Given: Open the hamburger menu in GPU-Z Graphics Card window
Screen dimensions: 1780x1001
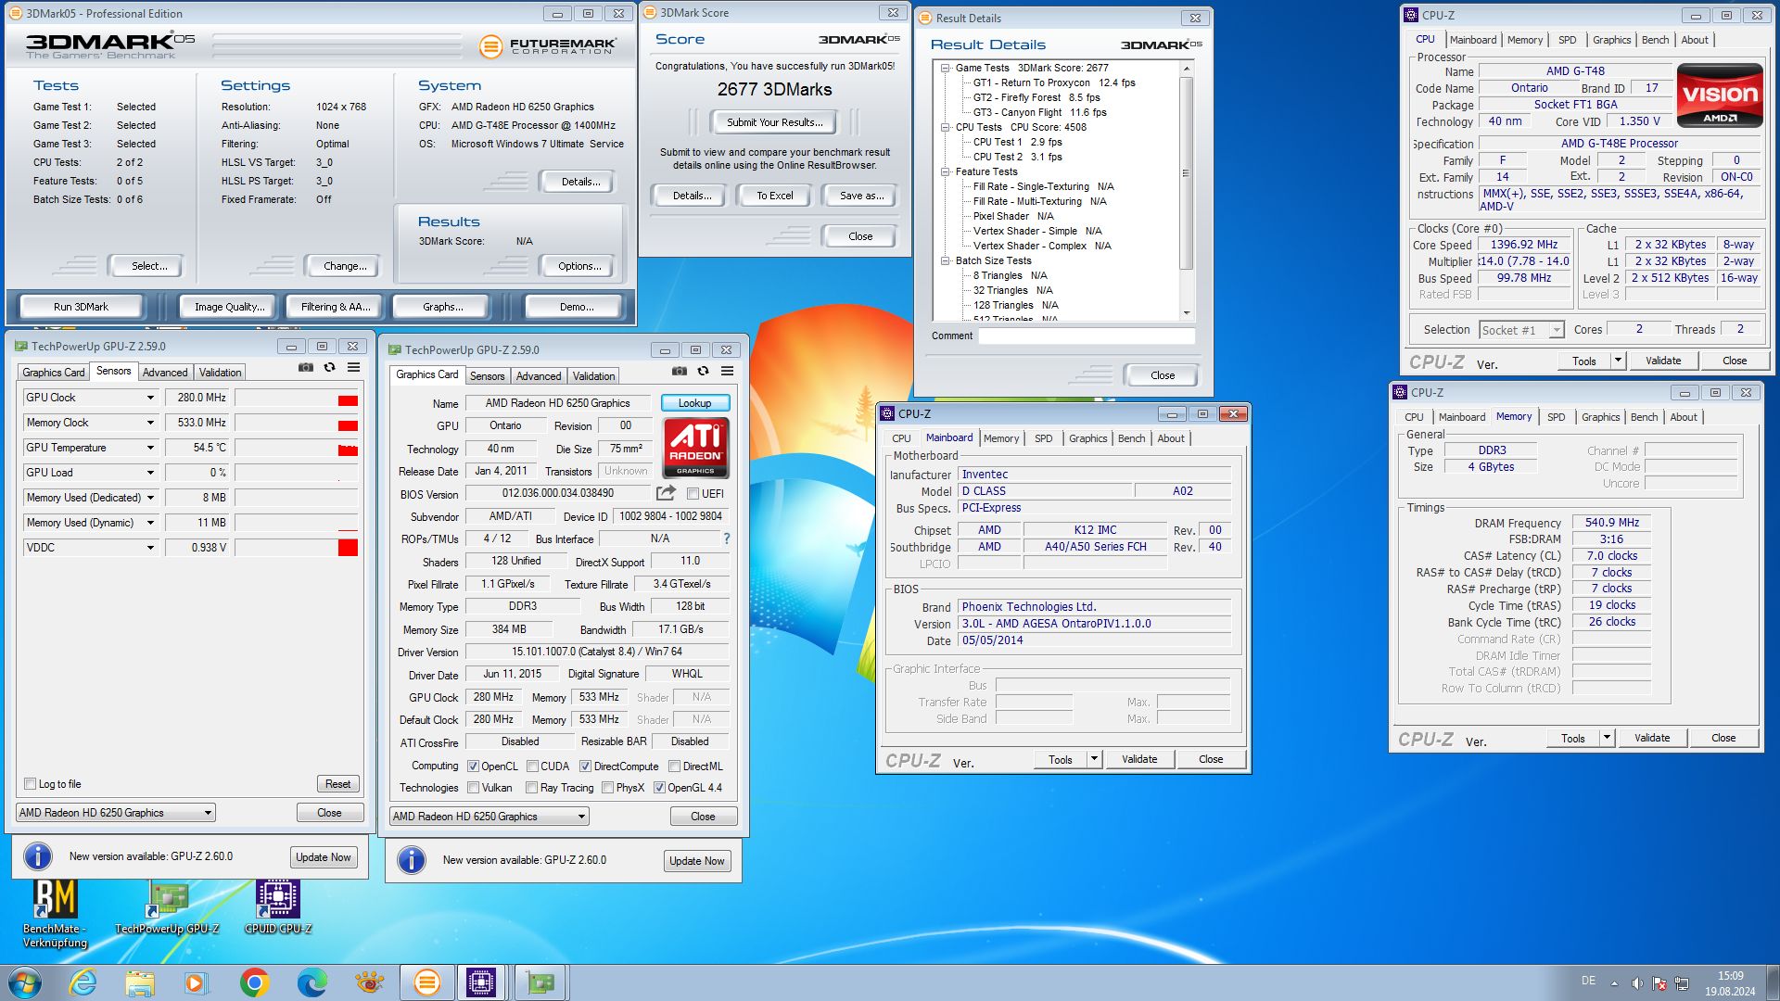Looking at the screenshot, I should click(728, 371).
